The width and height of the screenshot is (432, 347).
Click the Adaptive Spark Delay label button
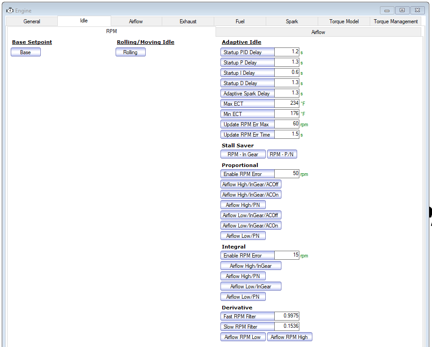pos(247,94)
